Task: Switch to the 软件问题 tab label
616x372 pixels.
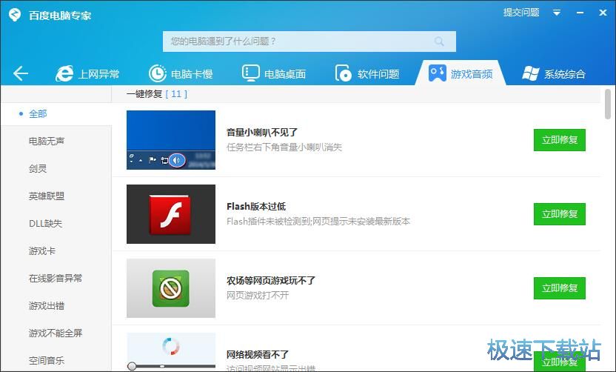Action: 378,74
